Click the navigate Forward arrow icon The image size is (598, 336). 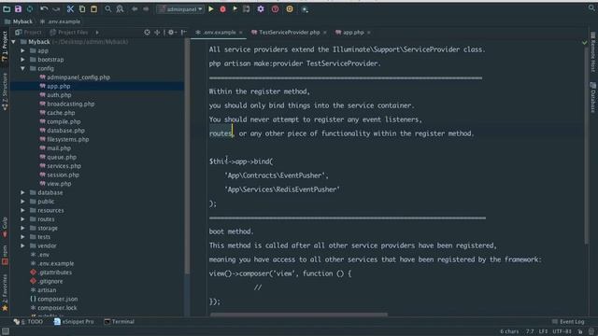coord(146,9)
